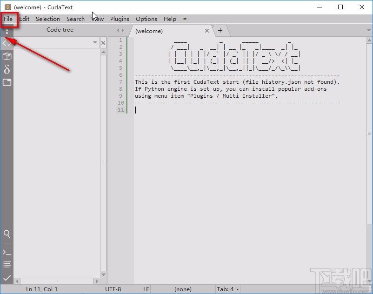Click the editor vertical scrollbar thumb

[369, 134]
